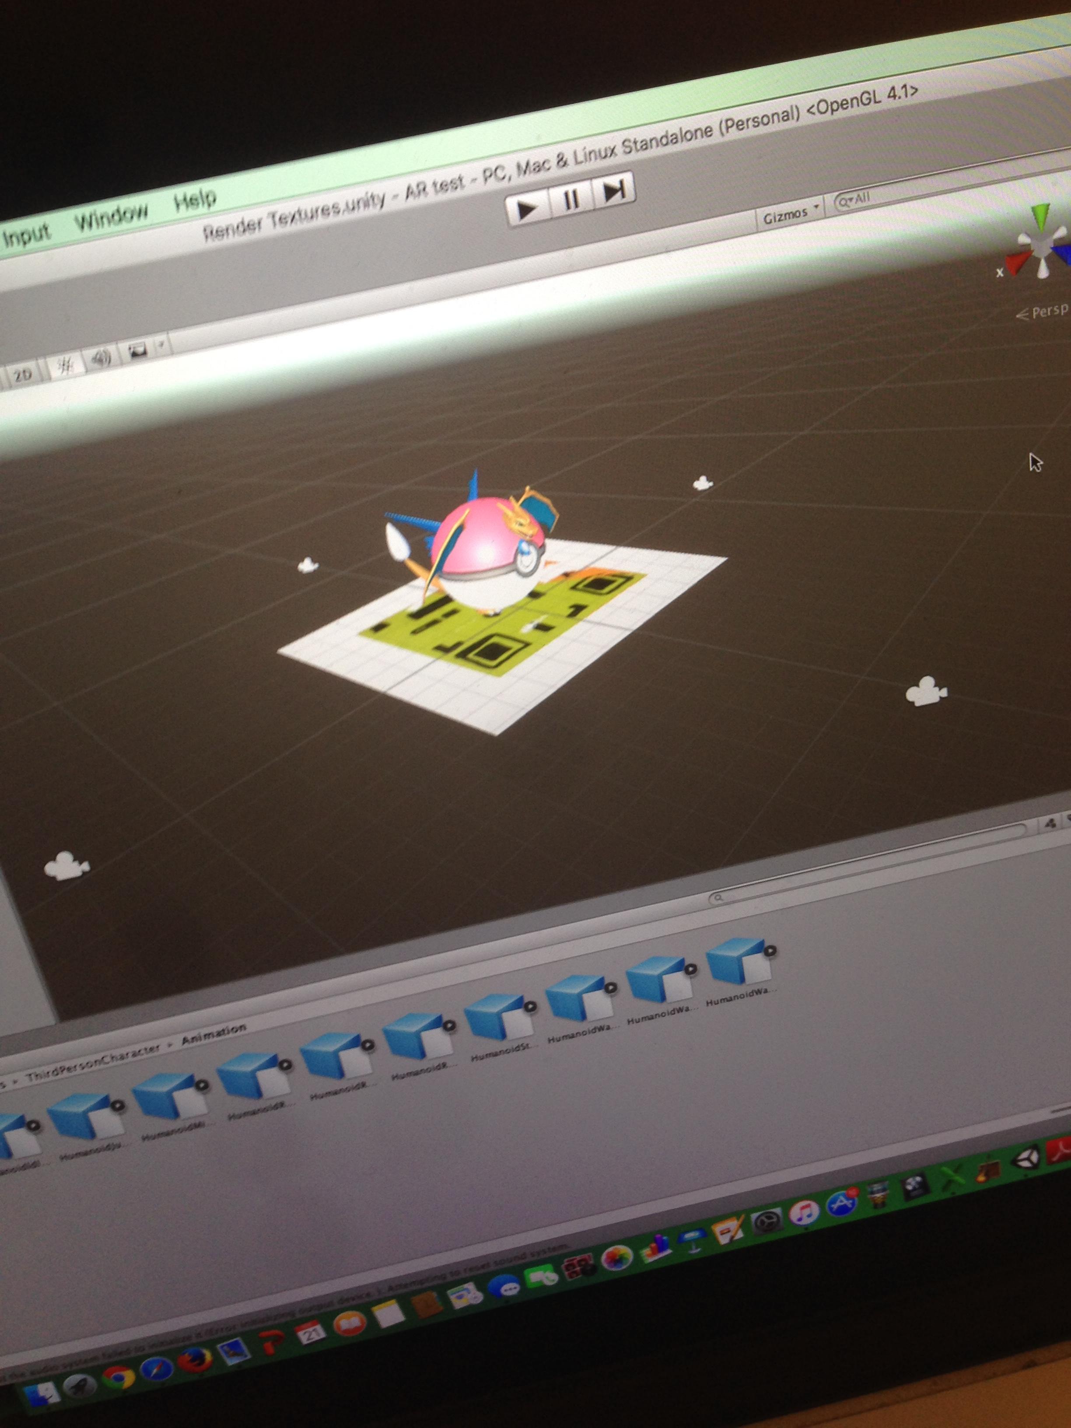The height and width of the screenshot is (1428, 1071).
Task: Select the camera gizmo left of the model
Action: coord(308,566)
